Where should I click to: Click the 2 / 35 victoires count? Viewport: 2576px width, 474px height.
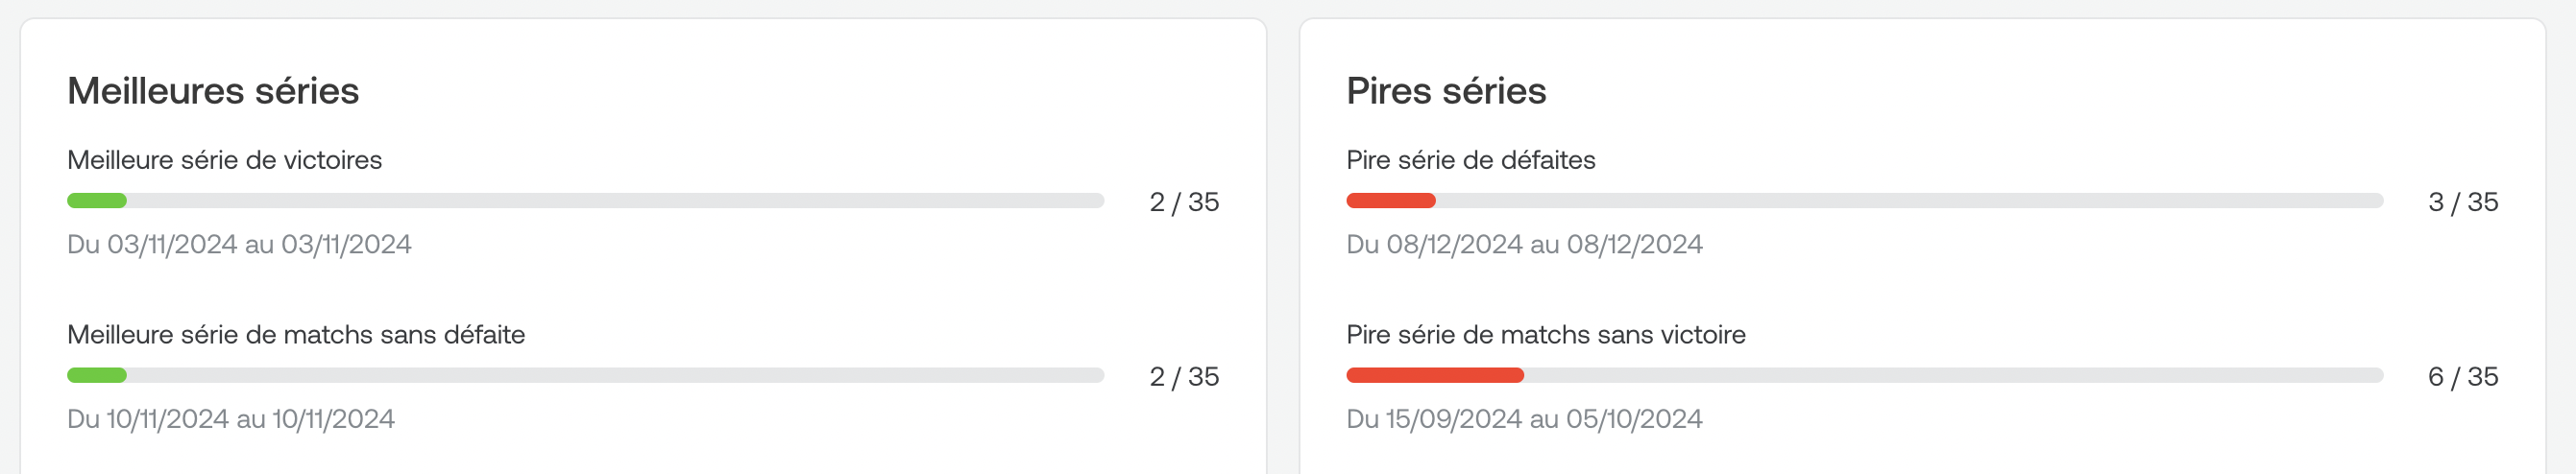tap(1184, 202)
